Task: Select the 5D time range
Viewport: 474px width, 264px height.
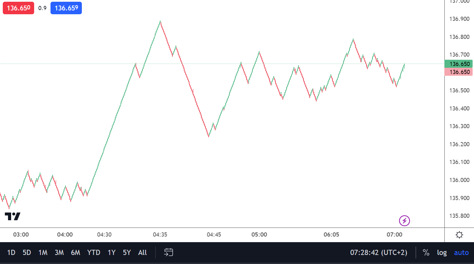Action: pos(27,253)
